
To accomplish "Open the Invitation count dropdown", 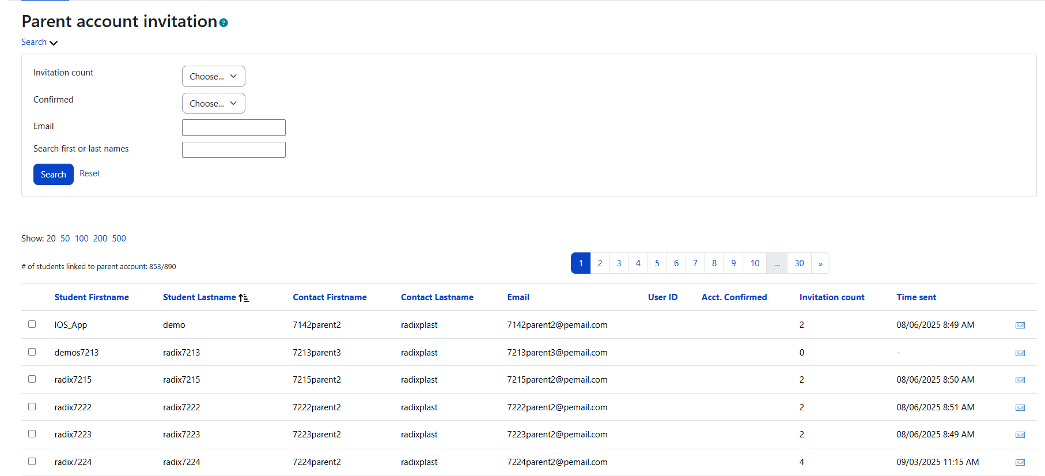I will tap(213, 77).
